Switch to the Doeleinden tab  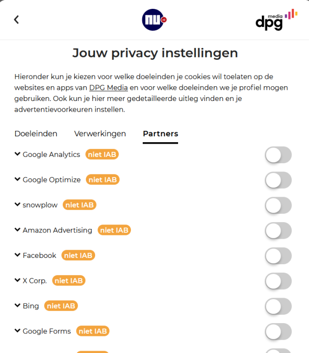36,134
